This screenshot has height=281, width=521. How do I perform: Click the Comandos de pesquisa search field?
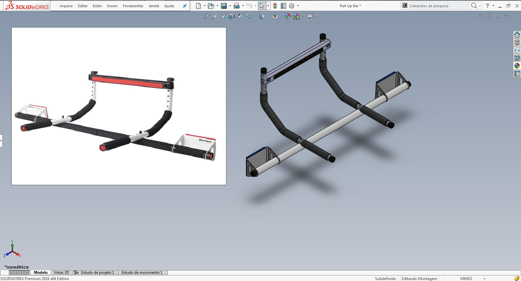439,6
